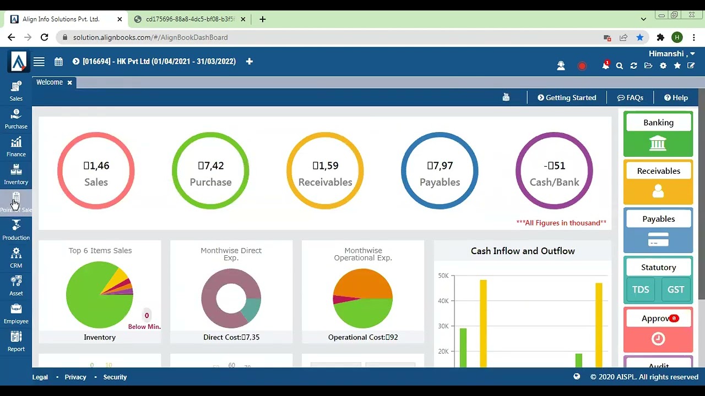This screenshot has width=705, height=396.
Task: Open the Employee module in sidebar
Action: [x=16, y=314]
